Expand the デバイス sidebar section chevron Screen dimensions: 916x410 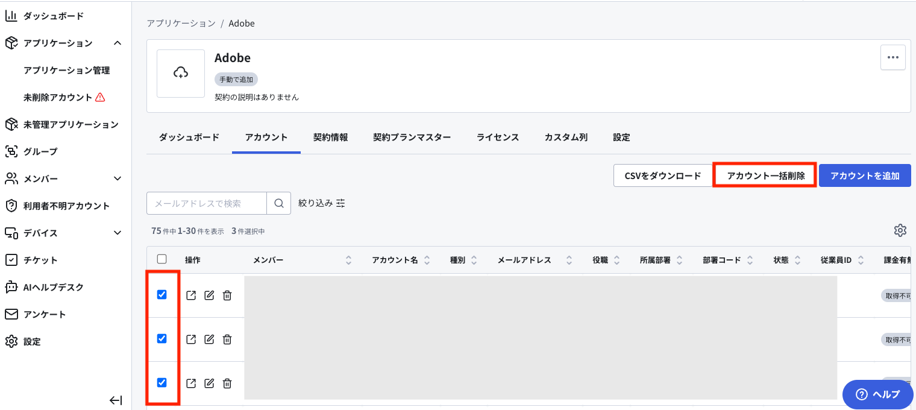118,233
